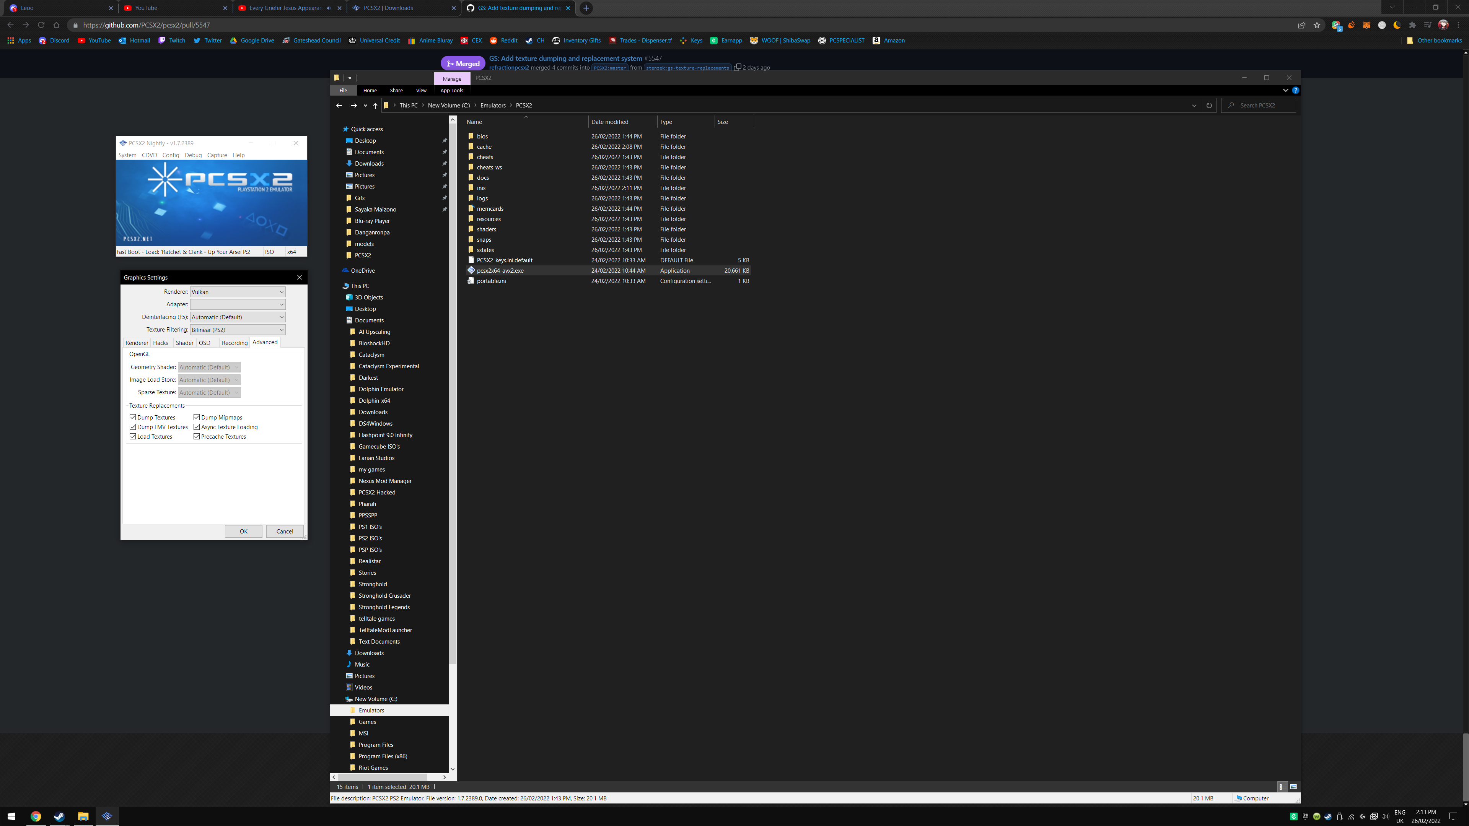1469x826 pixels.
Task: Uncheck the Dump Textures checkbox
Action: 133,417
